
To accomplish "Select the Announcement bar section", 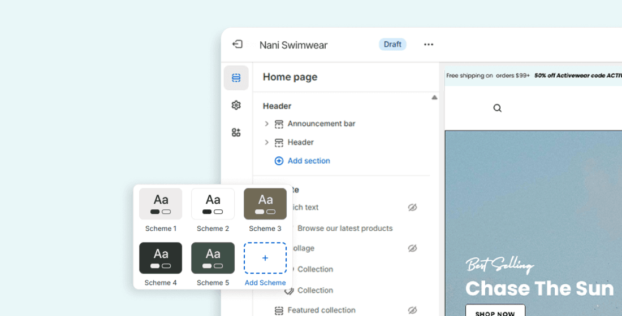I will tap(321, 124).
